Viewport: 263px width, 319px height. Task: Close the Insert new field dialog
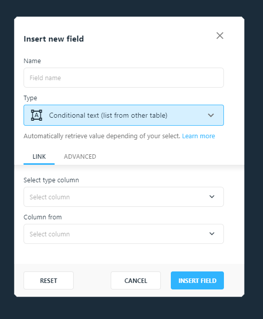click(x=220, y=36)
